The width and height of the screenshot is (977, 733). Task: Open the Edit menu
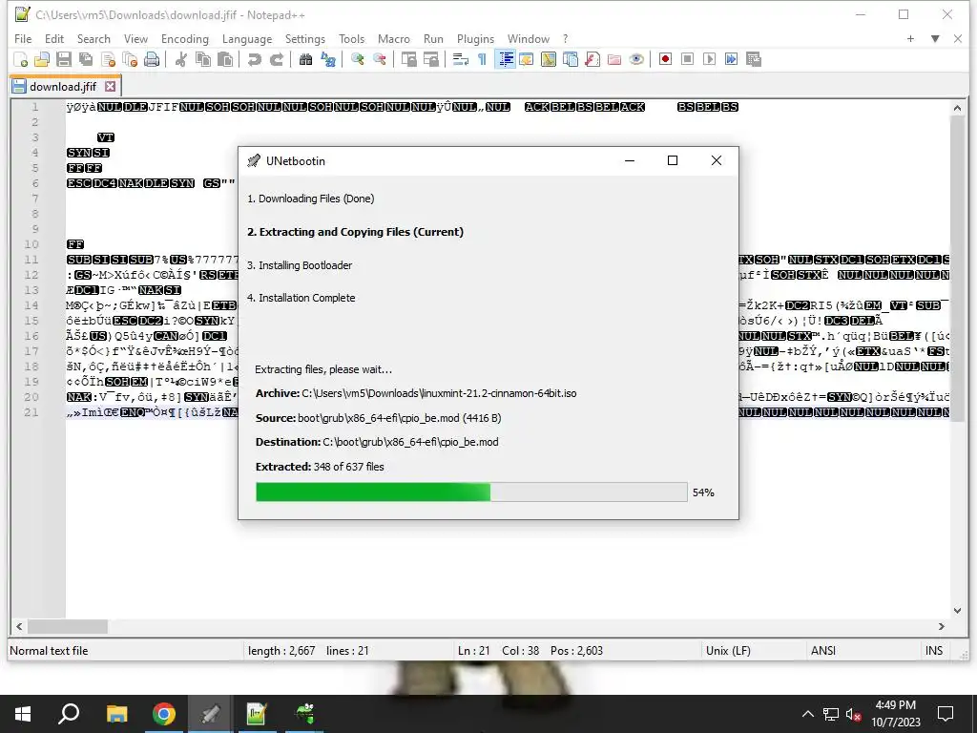click(54, 38)
